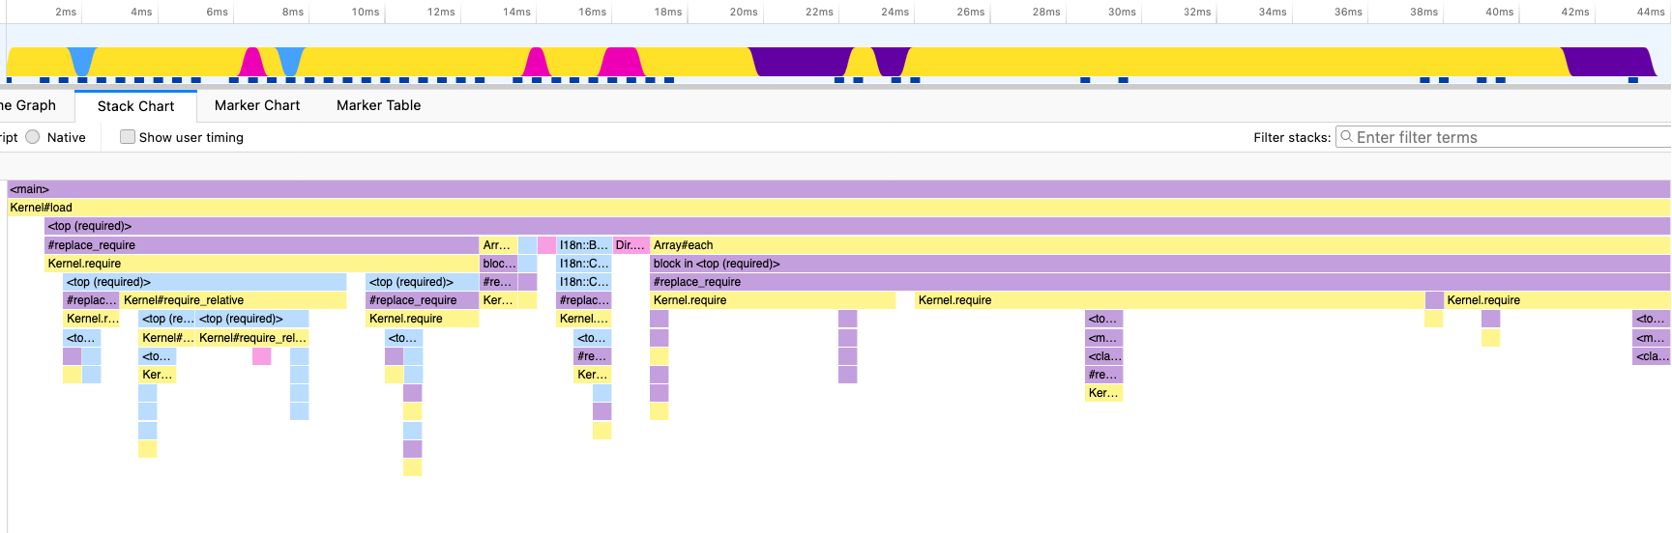Click the 30ms time ruler label
Image resolution: width=1672 pixels, height=533 pixels.
coord(1122,12)
